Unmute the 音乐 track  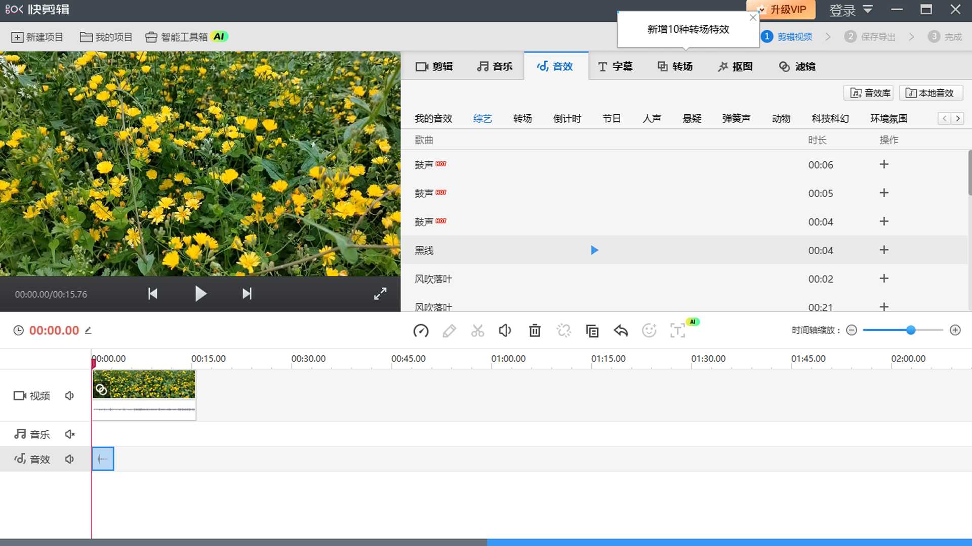[x=70, y=434]
